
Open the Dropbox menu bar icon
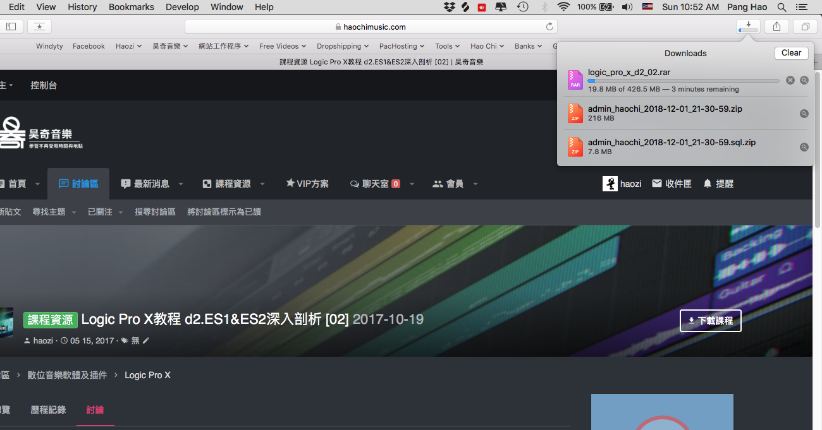click(x=450, y=7)
